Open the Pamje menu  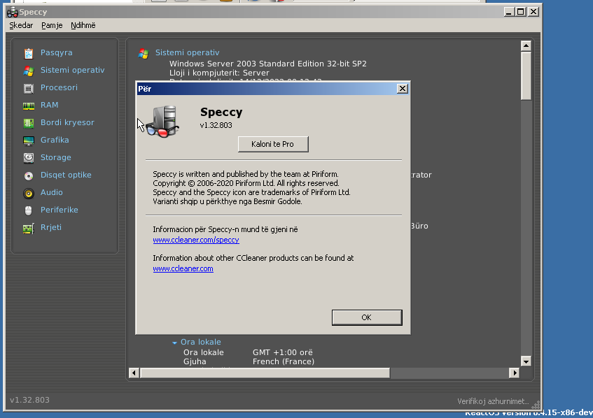52,25
